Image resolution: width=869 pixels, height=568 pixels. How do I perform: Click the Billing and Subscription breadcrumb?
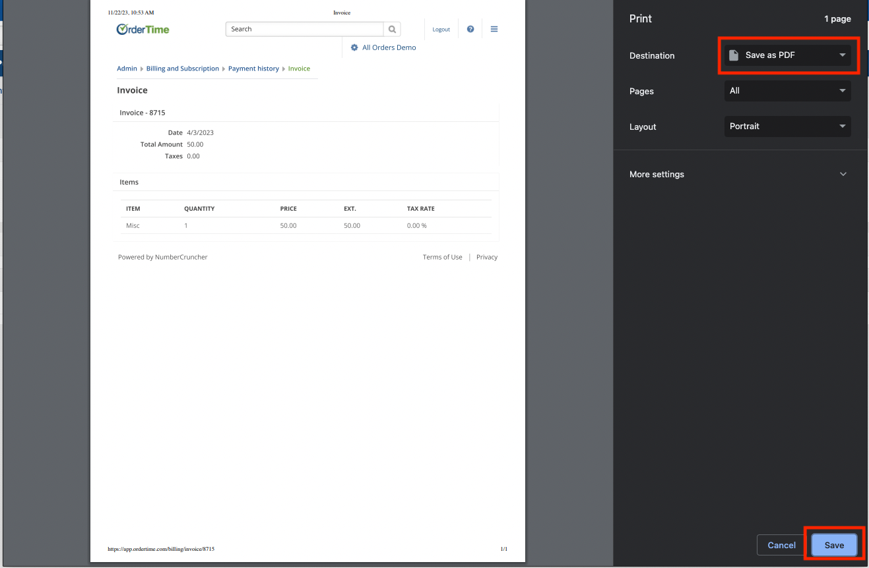(183, 69)
